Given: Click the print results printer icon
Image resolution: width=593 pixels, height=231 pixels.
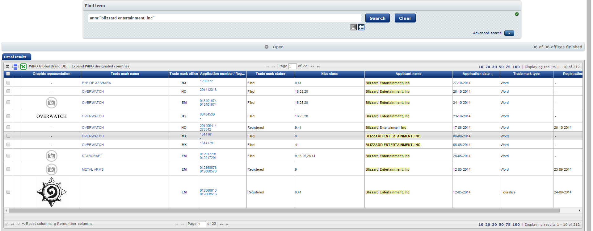Looking at the screenshot, I should tap(15, 67).
